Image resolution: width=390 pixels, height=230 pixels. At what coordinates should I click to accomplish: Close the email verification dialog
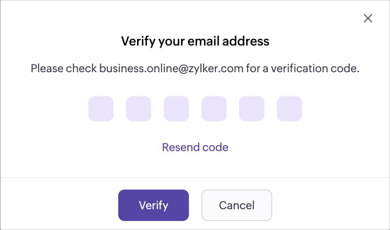click(368, 18)
